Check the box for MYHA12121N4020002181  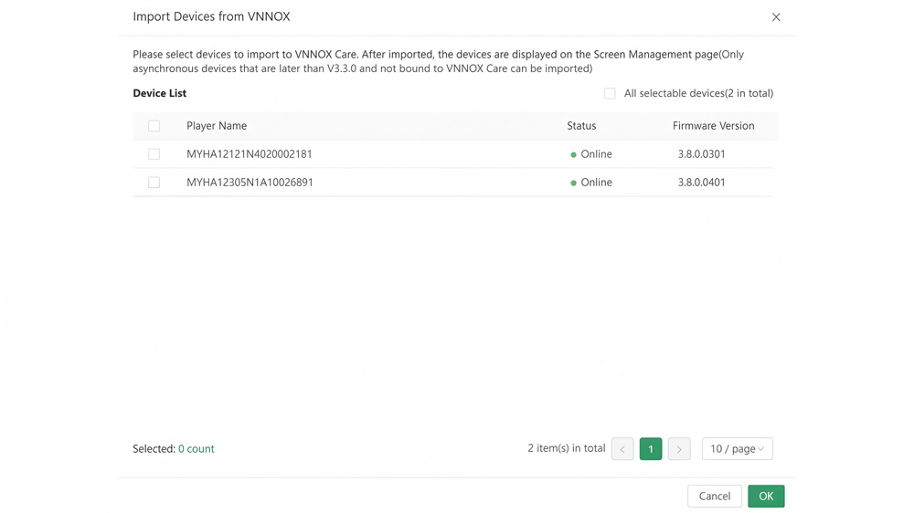coord(154,153)
